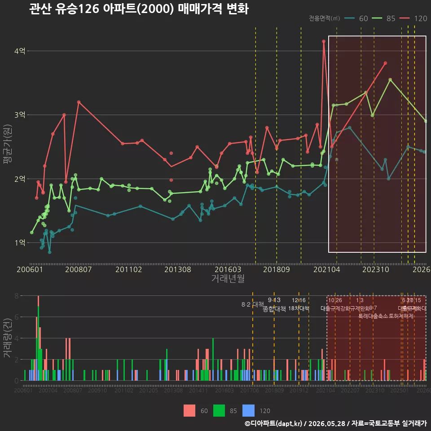Click 201603 on the price chart x-axis
431x431 pixels.
point(228,269)
